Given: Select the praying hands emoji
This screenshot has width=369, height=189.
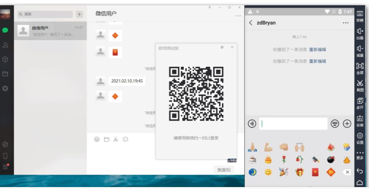Looking at the screenshot, I should point(252,147).
